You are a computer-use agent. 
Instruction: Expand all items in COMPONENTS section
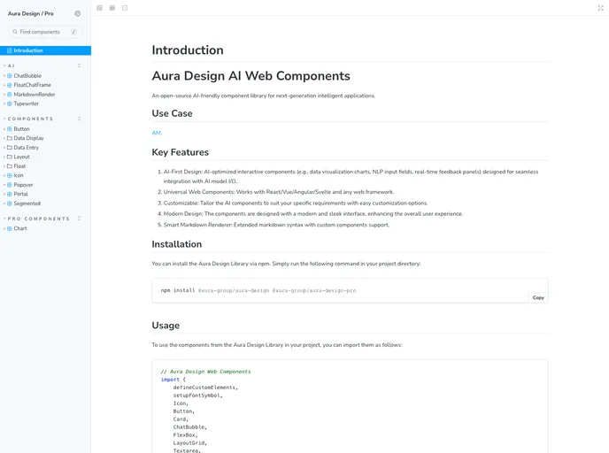coord(80,119)
